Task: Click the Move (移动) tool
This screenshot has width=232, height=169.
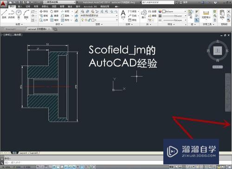Action: tap(44, 11)
